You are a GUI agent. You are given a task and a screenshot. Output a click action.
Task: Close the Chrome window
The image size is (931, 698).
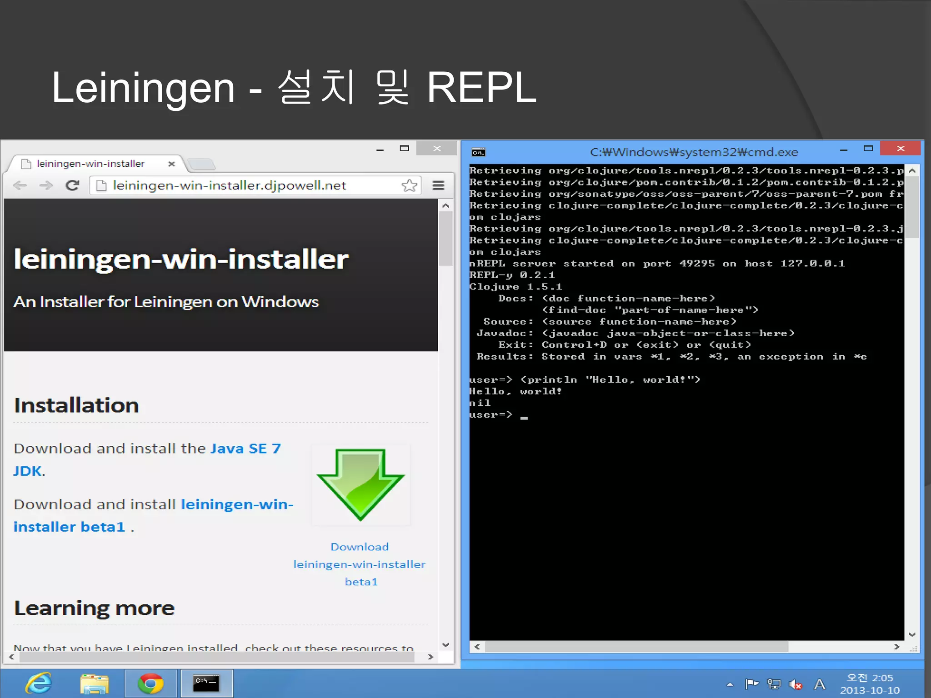(436, 148)
